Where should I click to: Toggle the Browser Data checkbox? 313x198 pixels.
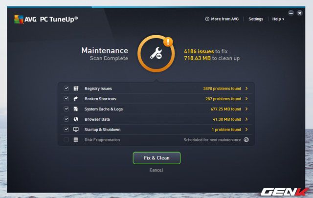click(66, 119)
